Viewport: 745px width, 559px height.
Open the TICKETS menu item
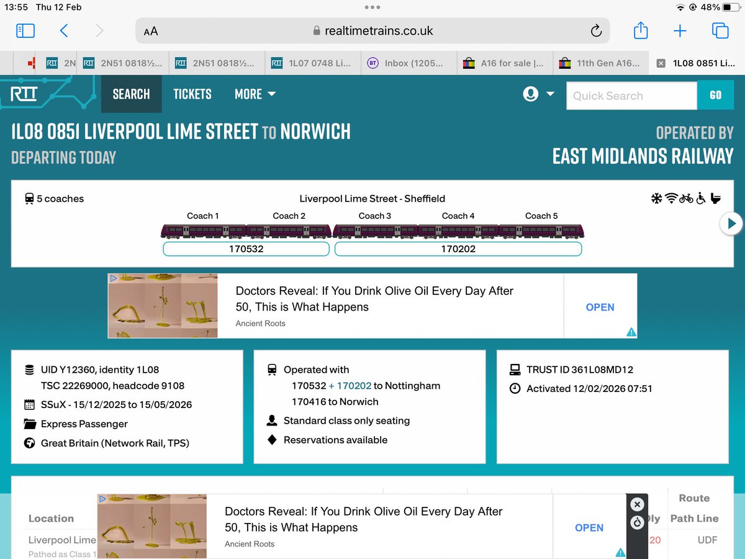192,94
